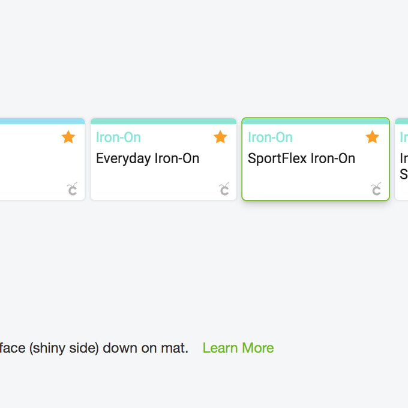Click teal header strip of SportFlex Iron-On card
The width and height of the screenshot is (408, 408).
coord(316,121)
